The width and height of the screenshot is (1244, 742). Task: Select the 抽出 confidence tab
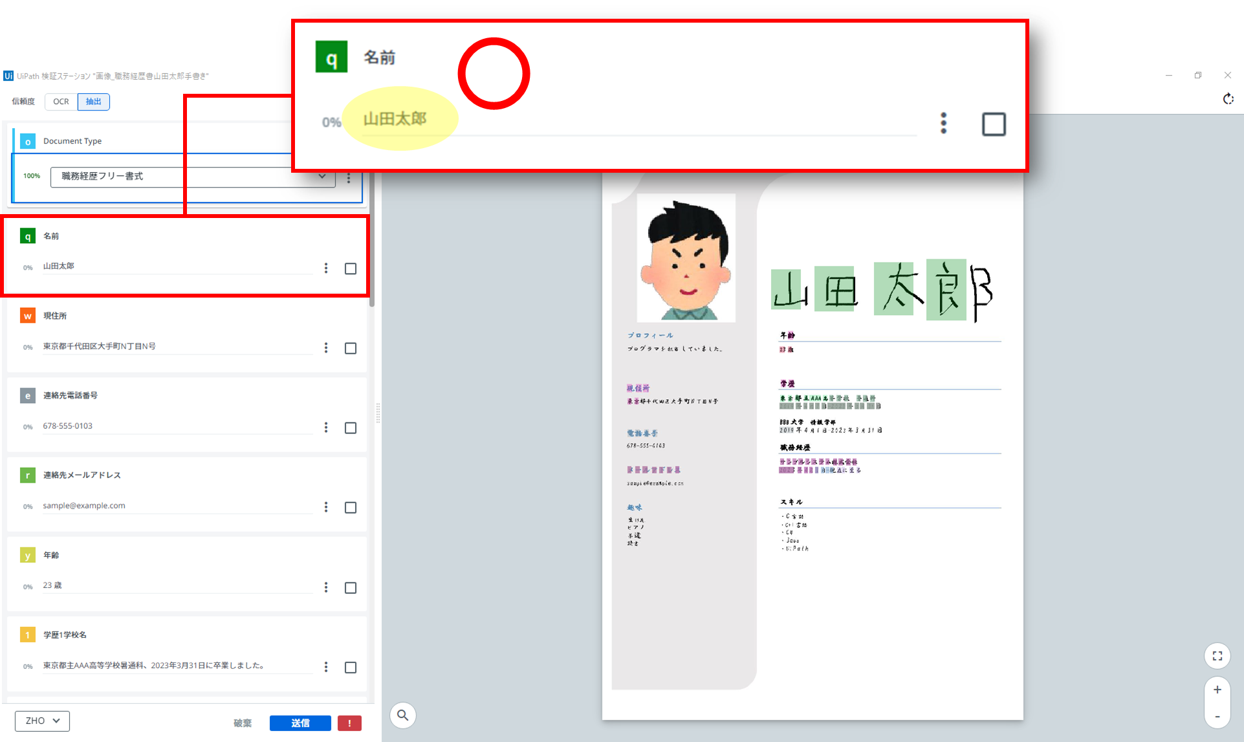(94, 102)
